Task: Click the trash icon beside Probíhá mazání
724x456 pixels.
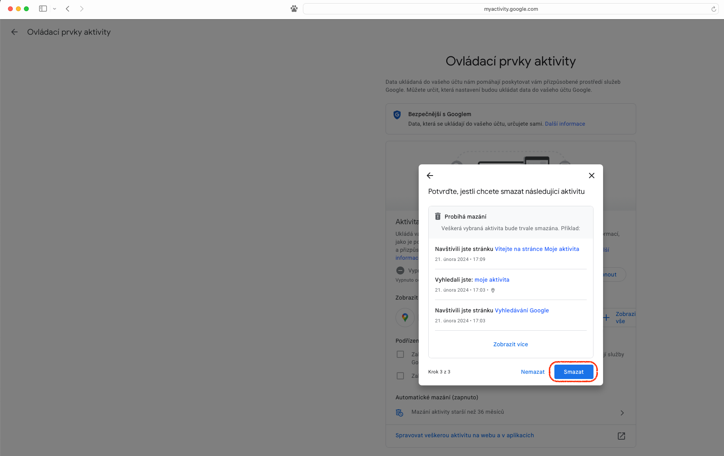Action: point(438,216)
